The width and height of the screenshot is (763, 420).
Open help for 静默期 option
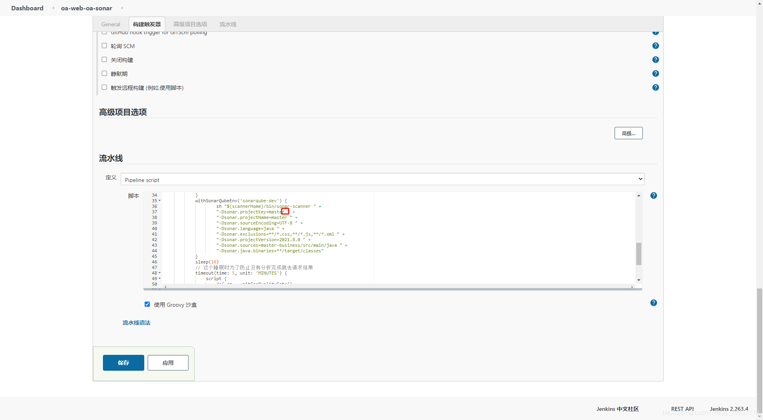[x=655, y=74]
